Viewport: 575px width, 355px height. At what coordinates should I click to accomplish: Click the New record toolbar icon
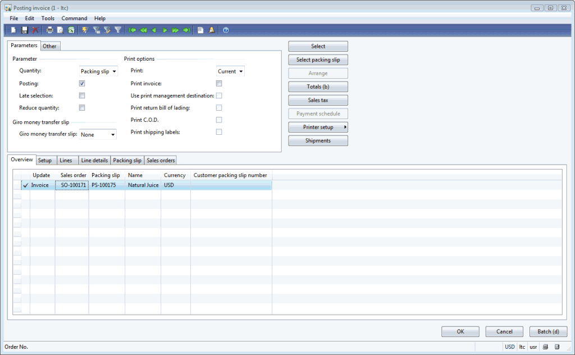tap(13, 30)
